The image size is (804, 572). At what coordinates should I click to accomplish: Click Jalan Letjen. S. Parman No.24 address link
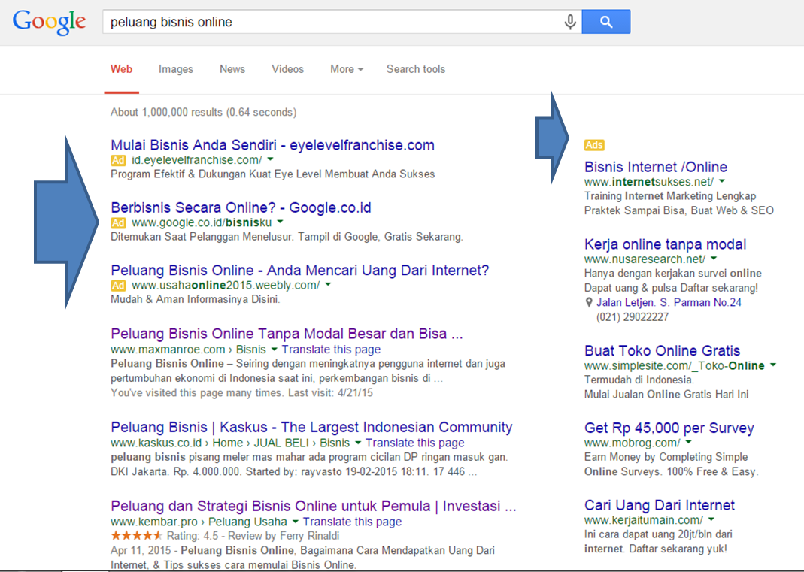click(x=669, y=302)
